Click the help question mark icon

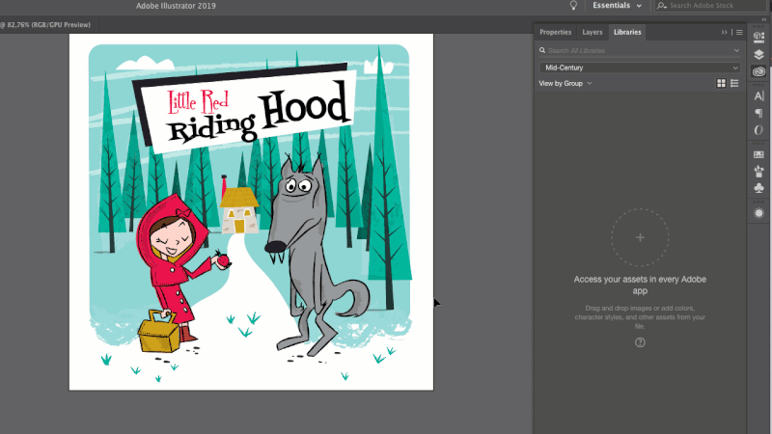pyautogui.click(x=640, y=342)
